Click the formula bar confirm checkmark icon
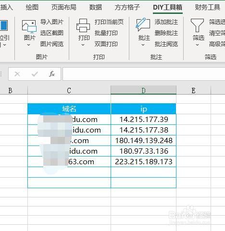 pos(35,74)
